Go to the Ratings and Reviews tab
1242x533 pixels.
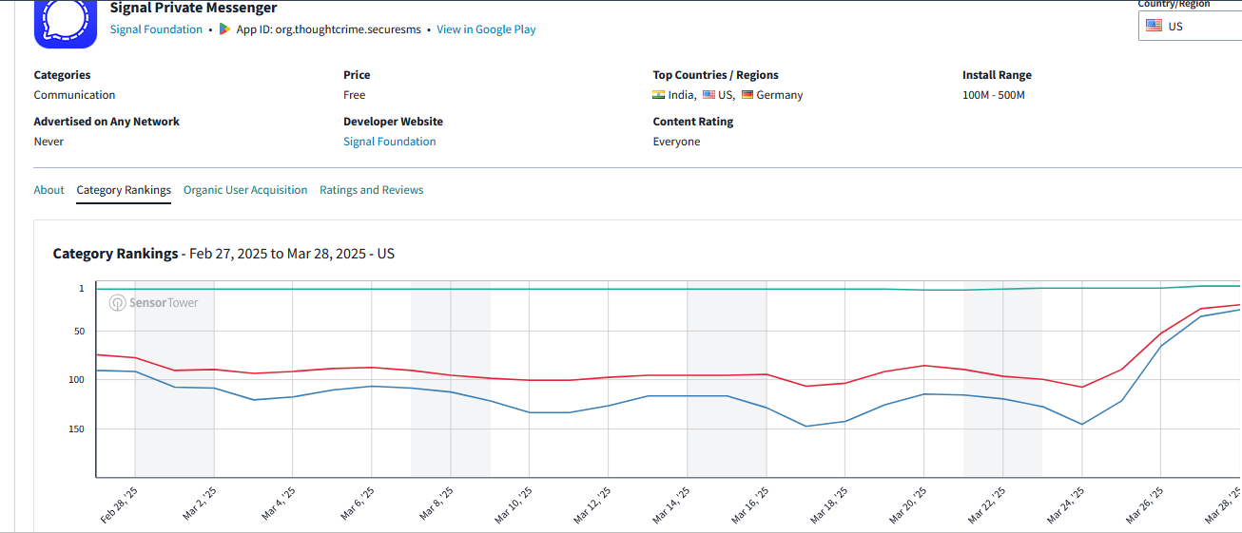pos(372,190)
